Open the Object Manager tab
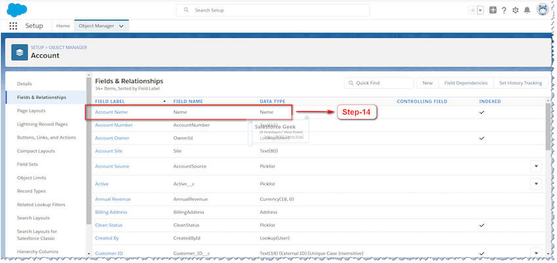This screenshot has width=557, height=263. pos(96,26)
